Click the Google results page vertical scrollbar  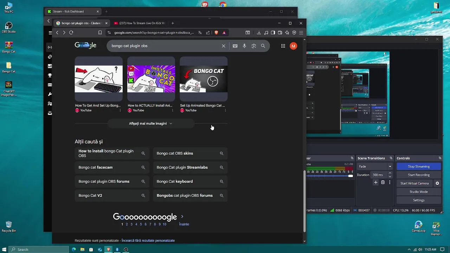coord(304,201)
